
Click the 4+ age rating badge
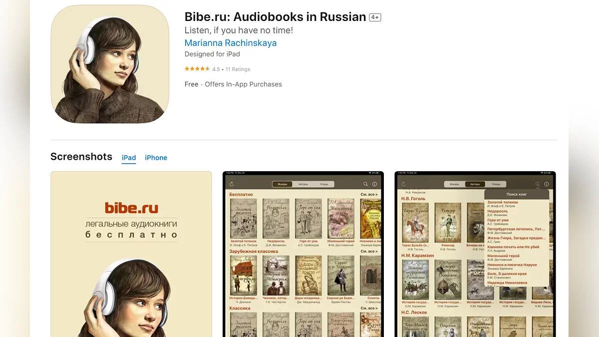click(375, 17)
